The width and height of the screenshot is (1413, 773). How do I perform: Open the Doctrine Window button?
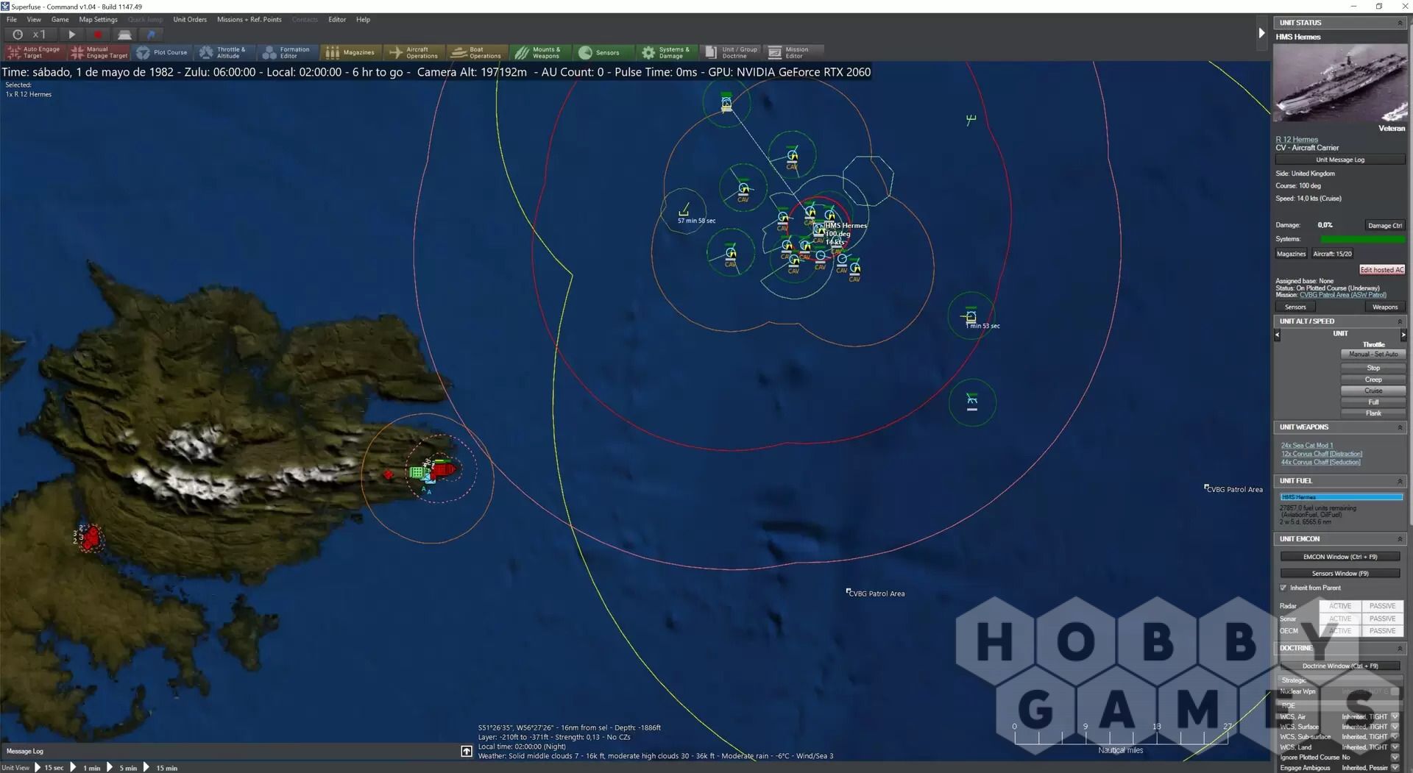point(1339,666)
